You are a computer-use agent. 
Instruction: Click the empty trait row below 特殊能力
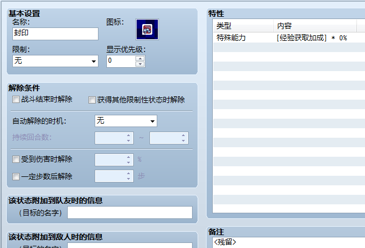(289, 47)
